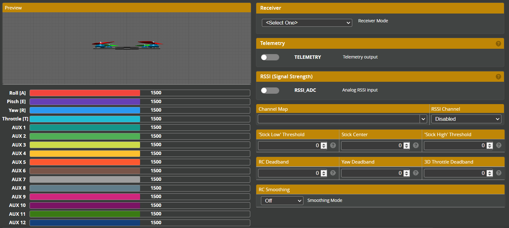Click the Telemetry section help icon
Screen dimensions: 509x228
point(498,44)
